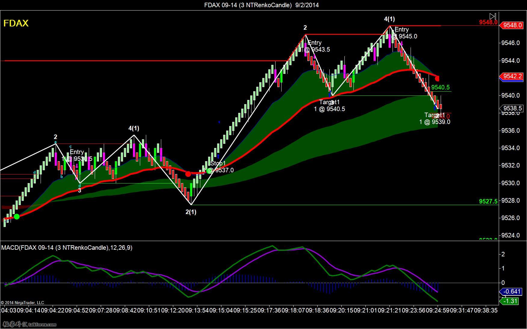Click the MACD axis value 2

pos(503,255)
